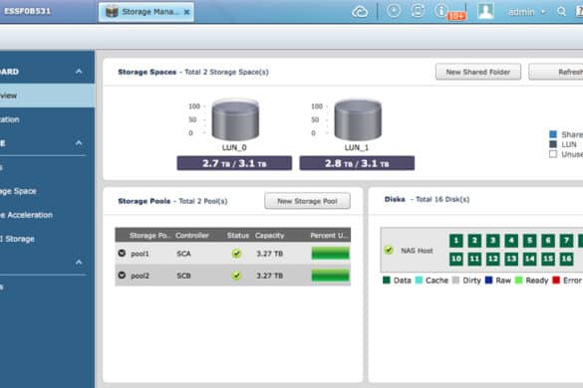Click the LUN_1 storage cylinder
583x388 pixels.
tap(358, 119)
